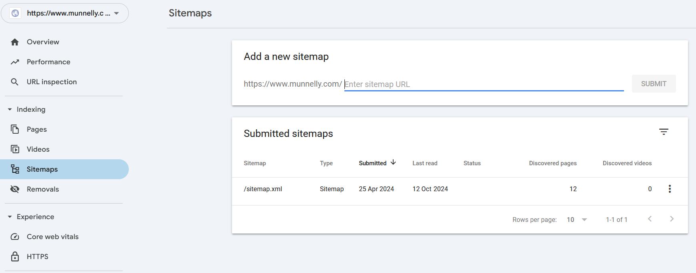Go to previous page of sitemaps

pyautogui.click(x=650, y=219)
